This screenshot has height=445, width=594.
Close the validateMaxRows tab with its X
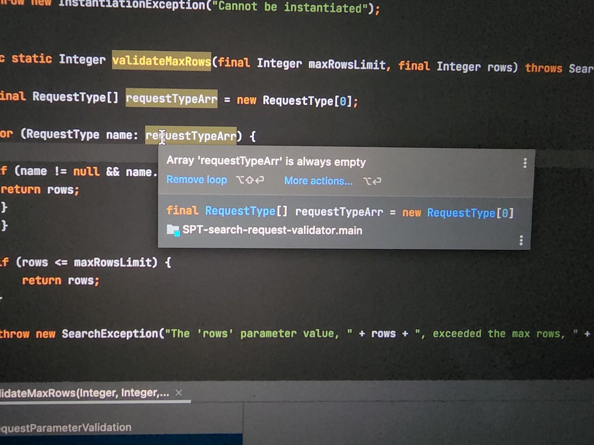point(179,393)
